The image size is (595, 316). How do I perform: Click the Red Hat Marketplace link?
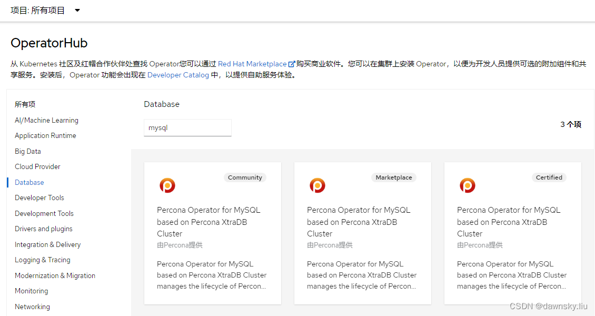tap(252, 64)
